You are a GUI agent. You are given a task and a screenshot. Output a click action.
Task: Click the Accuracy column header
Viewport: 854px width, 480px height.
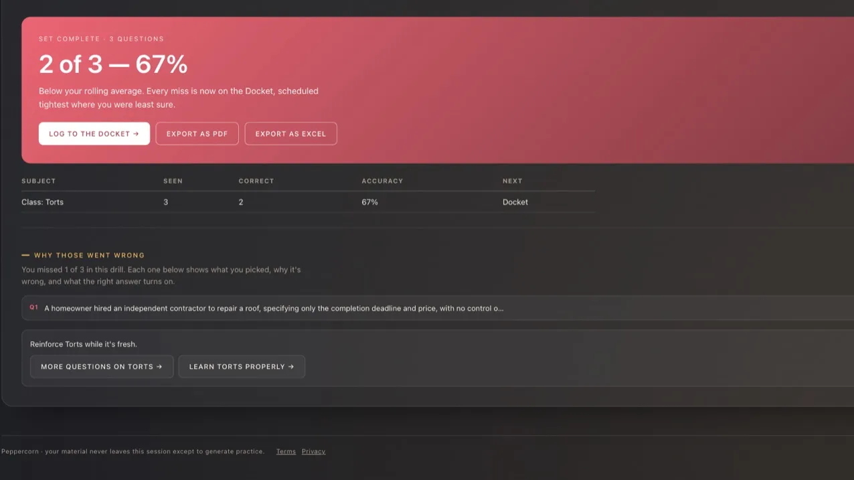382,181
